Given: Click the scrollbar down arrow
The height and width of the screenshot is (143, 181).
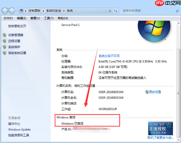Looking at the screenshot, I should click(178, 140).
